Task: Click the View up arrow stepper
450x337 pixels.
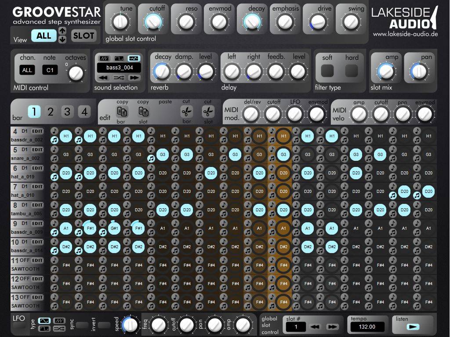Action: [62, 31]
